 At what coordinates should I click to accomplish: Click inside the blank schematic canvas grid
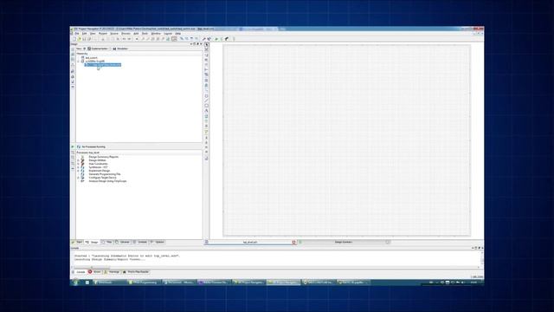tap(346, 140)
